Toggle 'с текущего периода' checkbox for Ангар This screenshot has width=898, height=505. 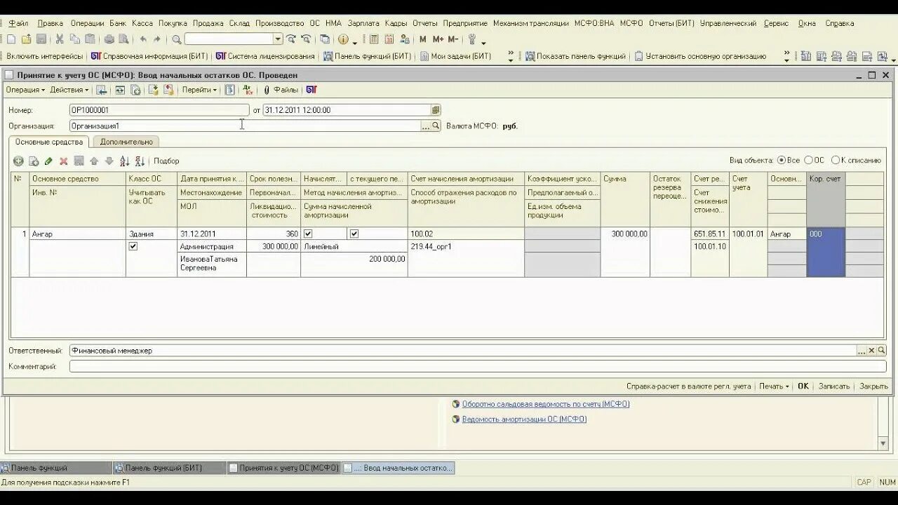click(354, 234)
